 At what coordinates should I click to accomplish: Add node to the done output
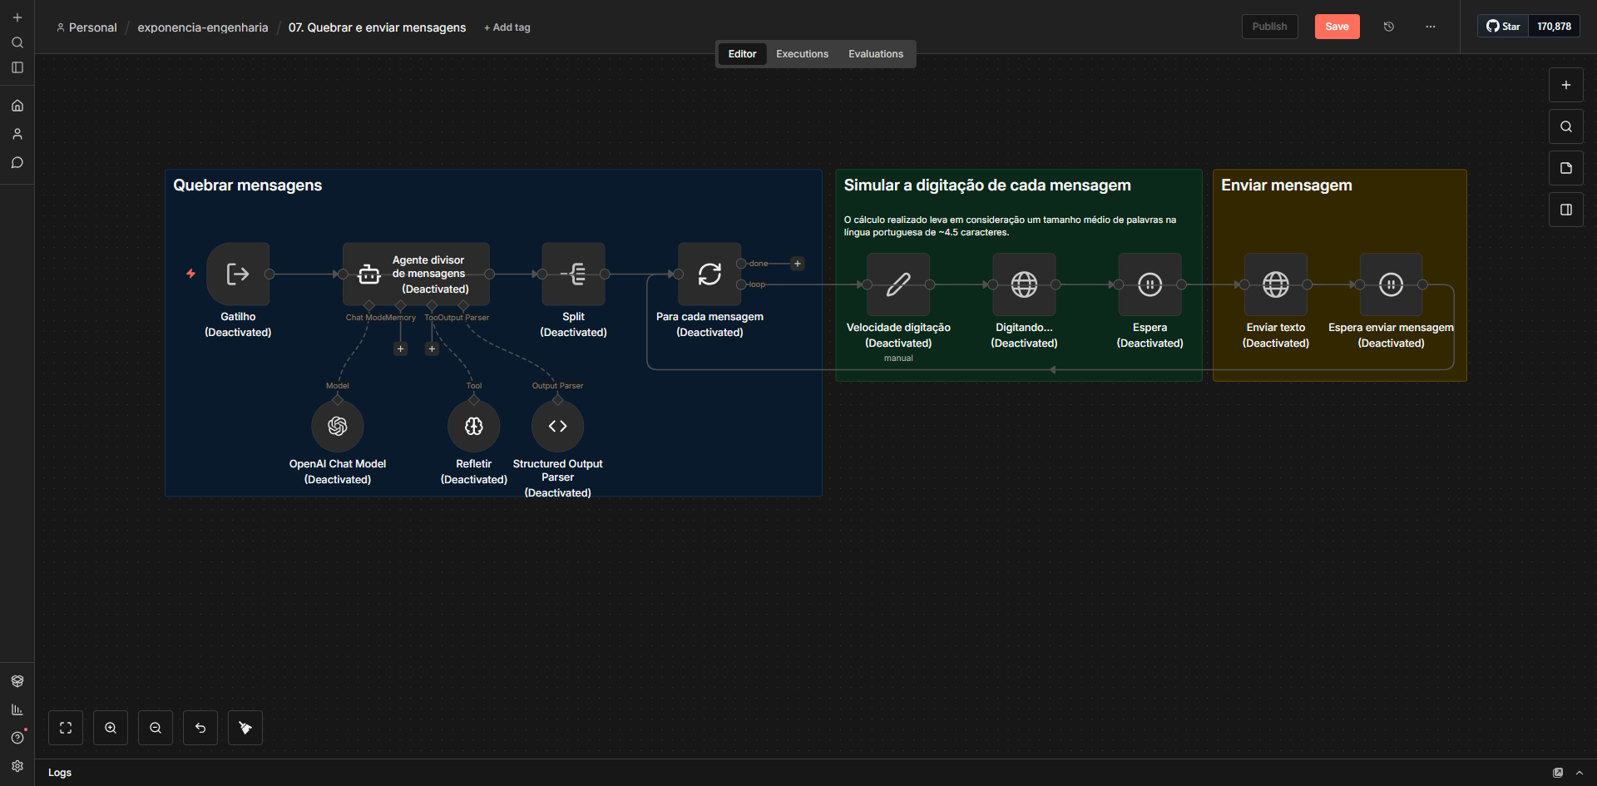[798, 264]
